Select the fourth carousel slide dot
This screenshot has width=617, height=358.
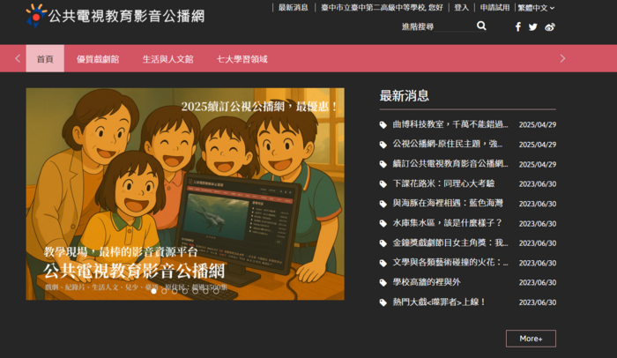(x=185, y=291)
